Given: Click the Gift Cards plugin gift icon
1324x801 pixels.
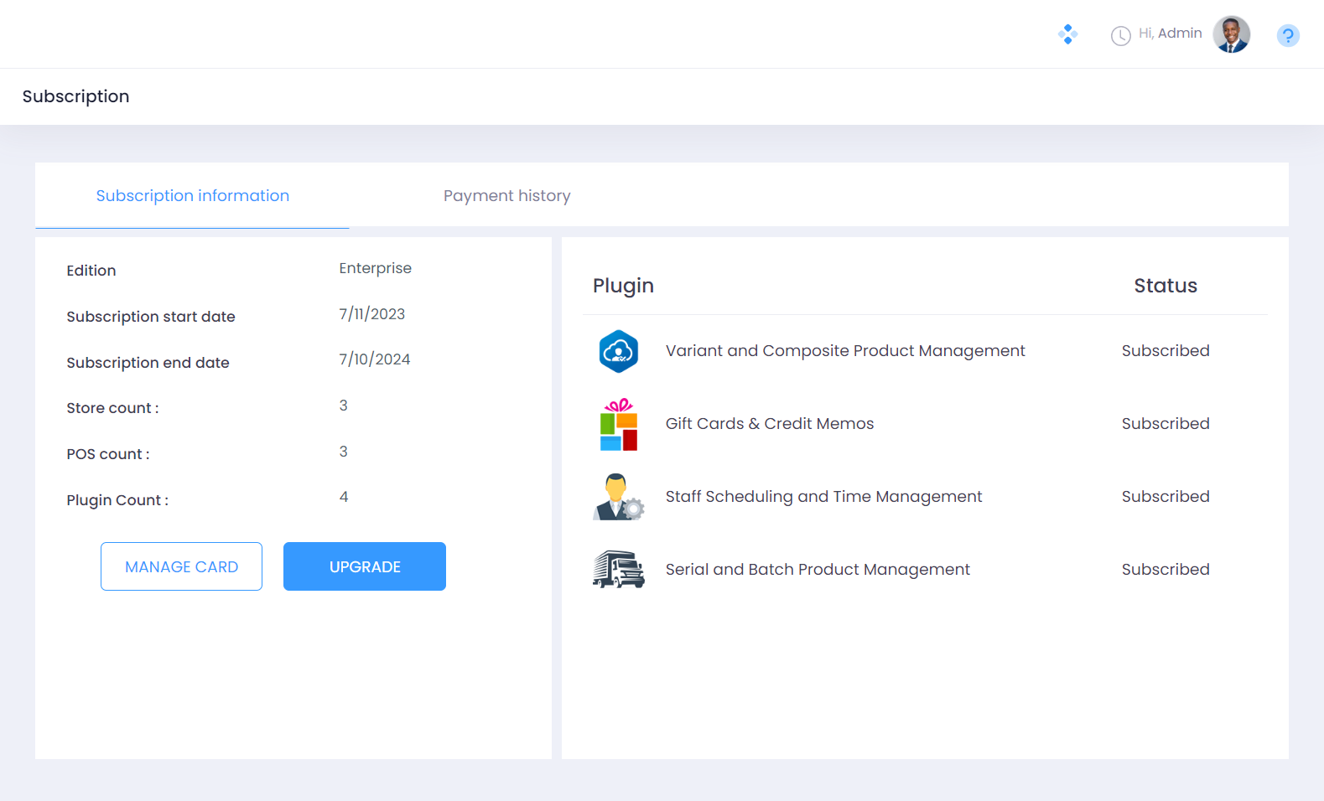Looking at the screenshot, I should [619, 425].
